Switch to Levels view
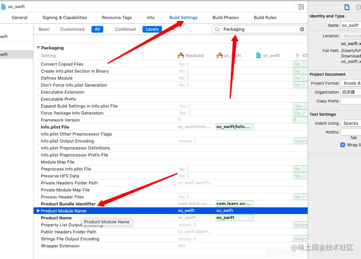This screenshot has width=361, height=259. click(x=152, y=29)
